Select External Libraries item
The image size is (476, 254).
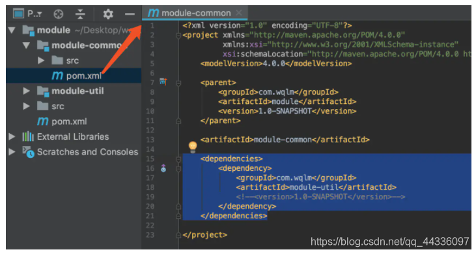pos(73,136)
